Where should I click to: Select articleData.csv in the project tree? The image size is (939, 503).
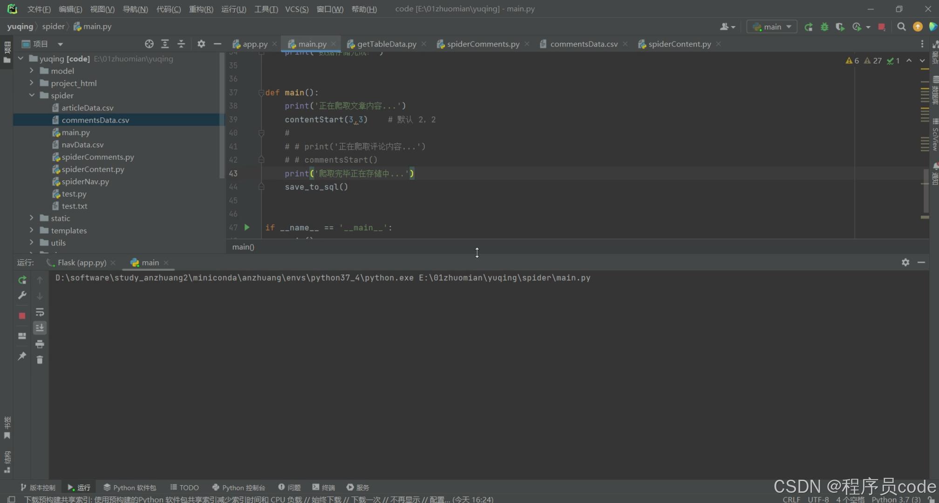(87, 108)
